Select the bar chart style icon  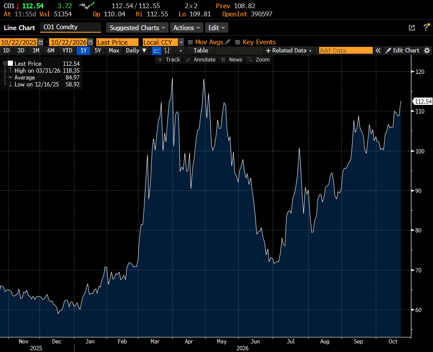pos(167,51)
